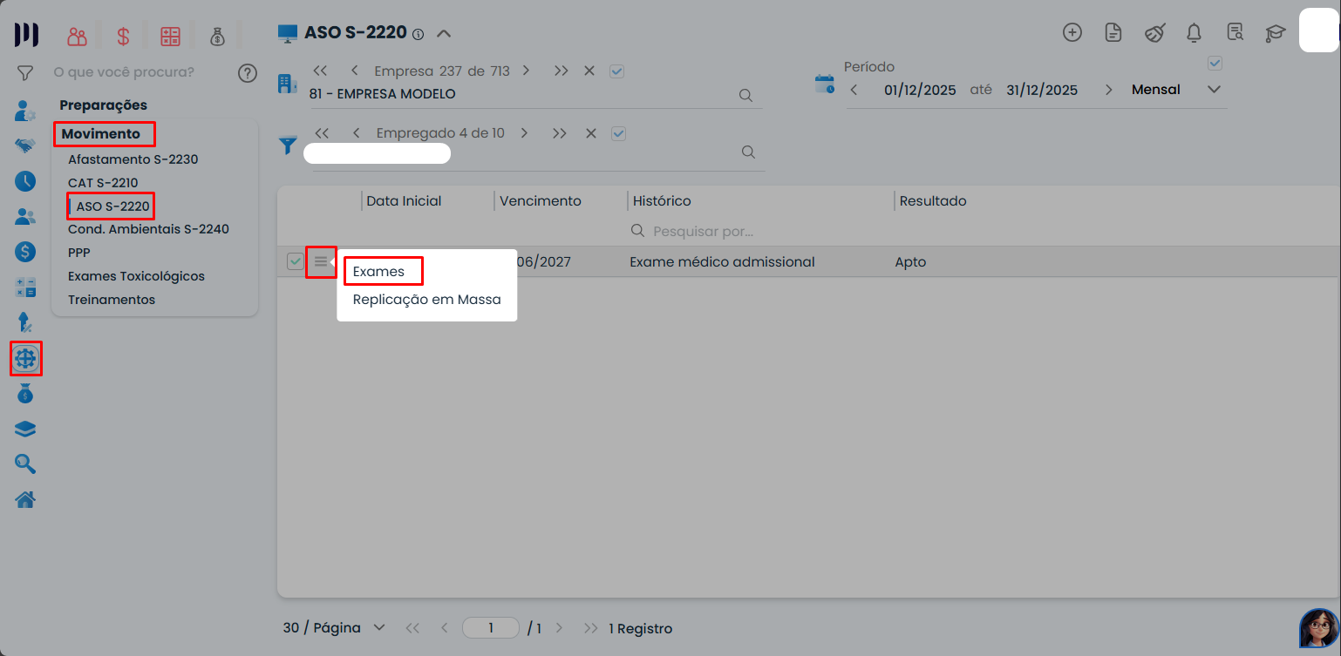Click the row hamburger menu icon
The image size is (1341, 656).
321,261
